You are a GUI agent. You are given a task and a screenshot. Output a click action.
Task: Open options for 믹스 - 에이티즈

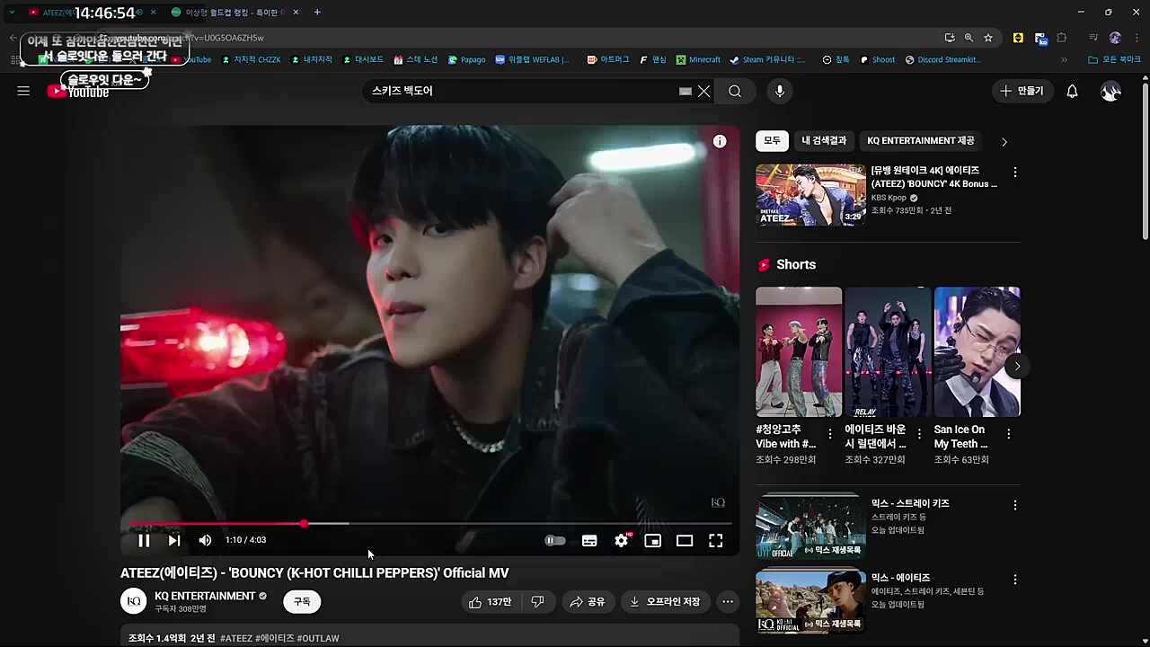click(x=1015, y=580)
